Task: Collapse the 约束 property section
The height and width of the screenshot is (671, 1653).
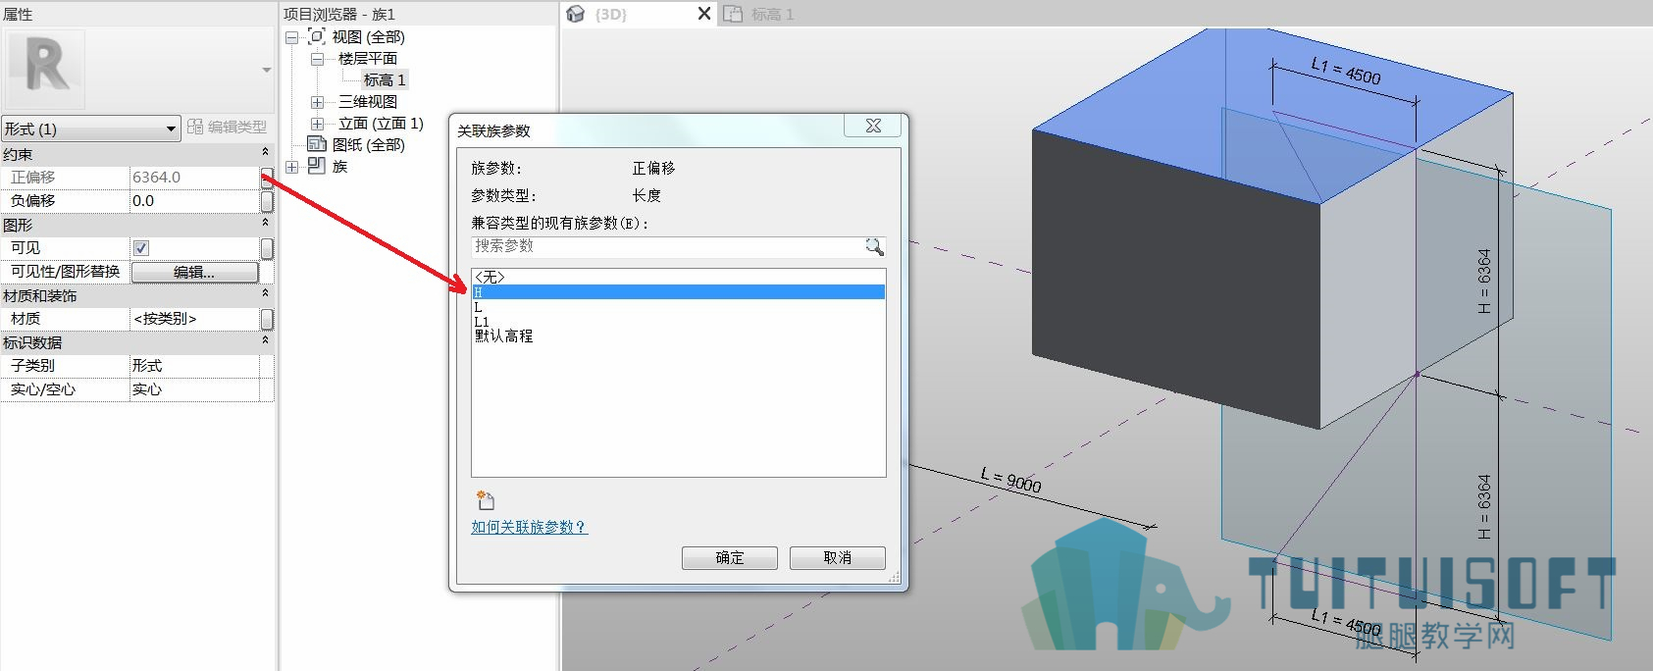Action: (x=265, y=153)
